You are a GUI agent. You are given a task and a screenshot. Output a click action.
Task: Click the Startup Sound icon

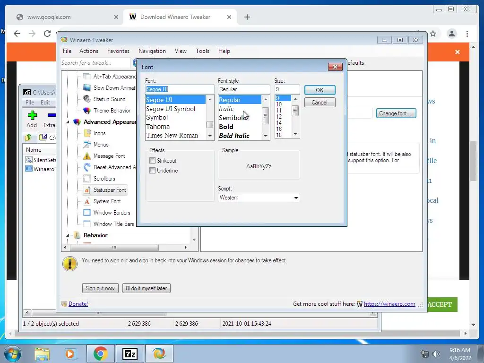87,99
